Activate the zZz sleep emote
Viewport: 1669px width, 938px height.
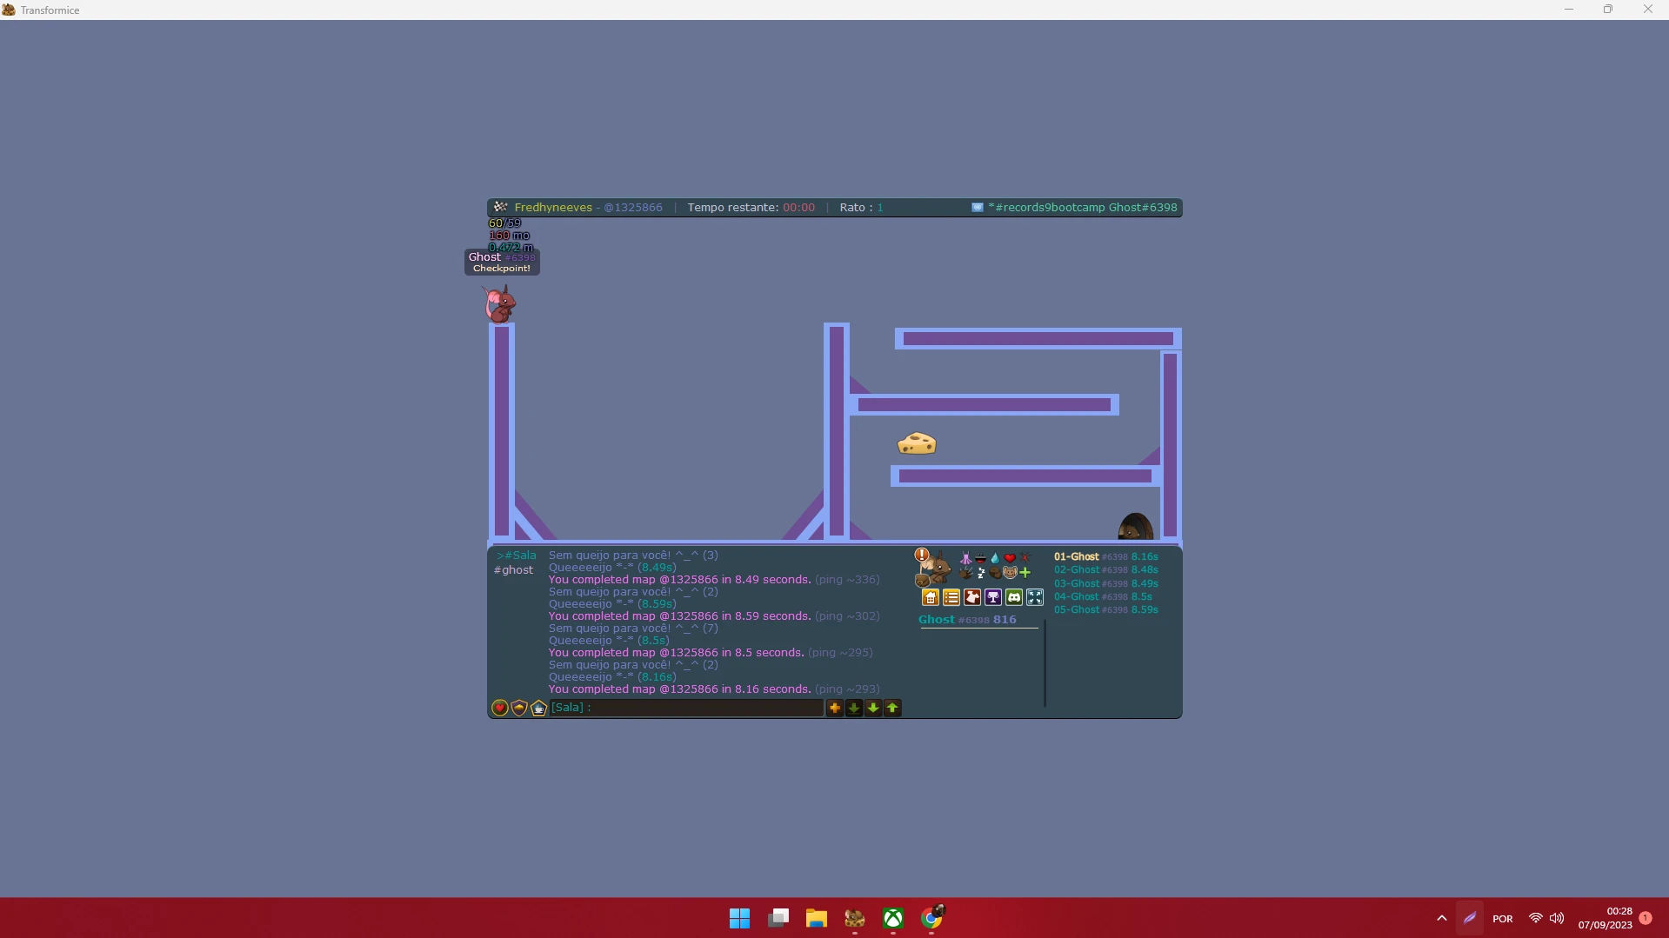click(x=980, y=573)
